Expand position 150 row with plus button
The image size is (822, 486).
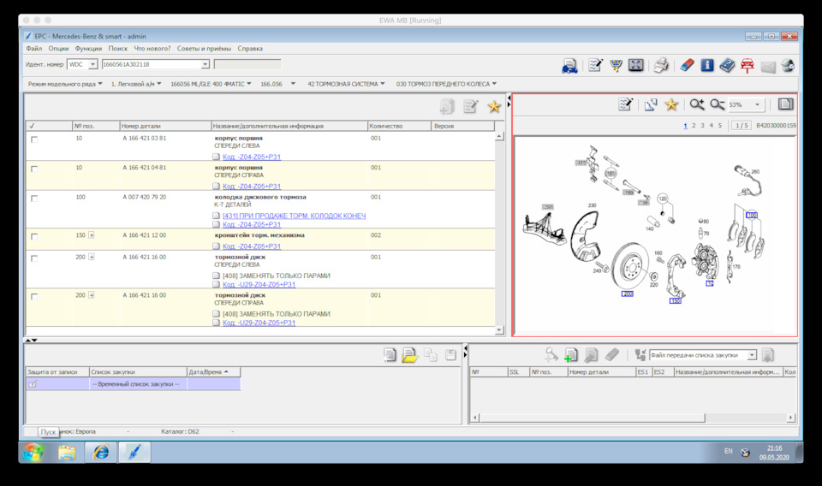[92, 235]
